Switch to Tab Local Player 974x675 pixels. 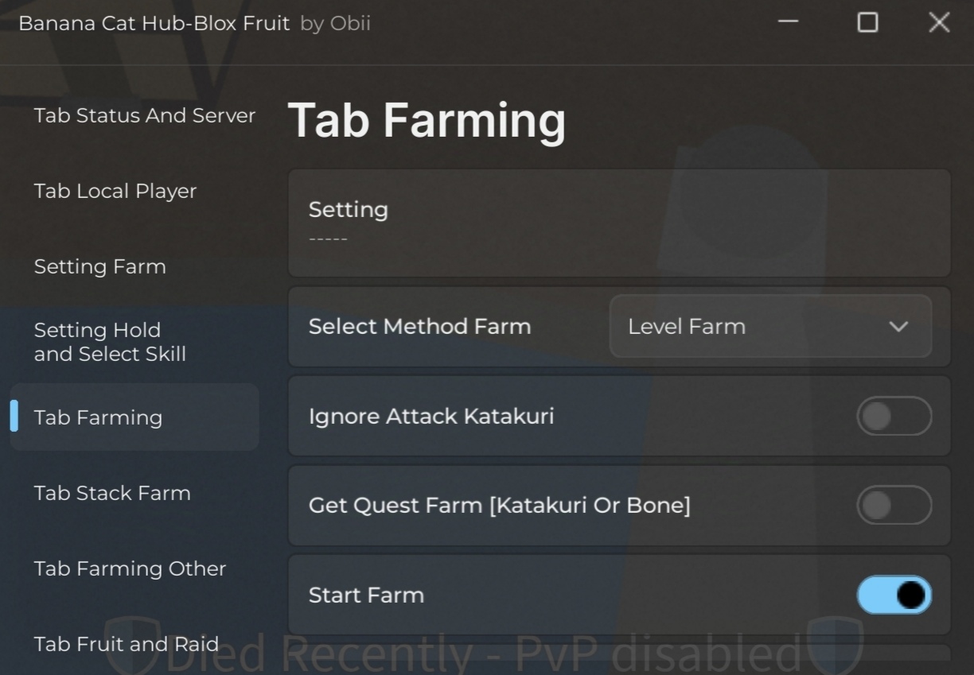pyautogui.click(x=115, y=191)
